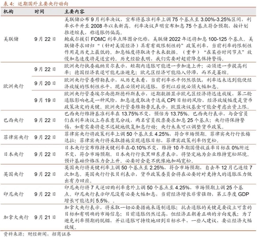This screenshot has width=257, height=237.
Task: Click the line starting '印尼央行将 7 天逆回购利率'
Action: [154, 188]
